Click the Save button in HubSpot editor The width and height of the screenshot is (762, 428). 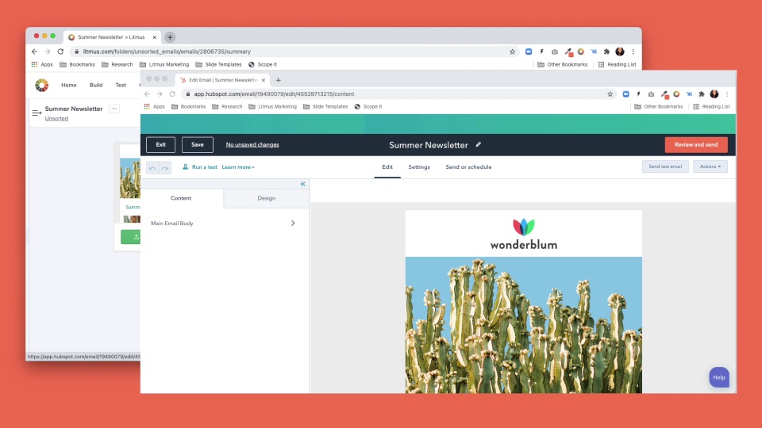coord(198,144)
